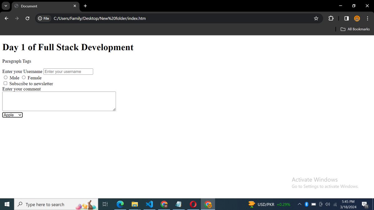Open File Explorer from the taskbar

[135, 204]
